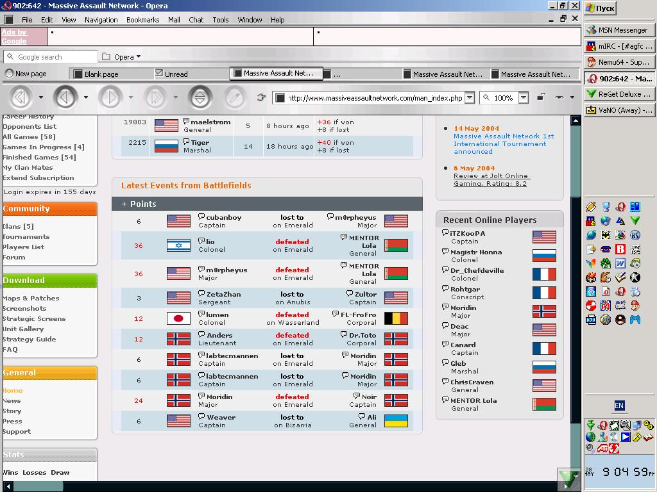Open MSN Messenger from the taskbar
The height and width of the screenshot is (492, 657).
[x=619, y=30]
